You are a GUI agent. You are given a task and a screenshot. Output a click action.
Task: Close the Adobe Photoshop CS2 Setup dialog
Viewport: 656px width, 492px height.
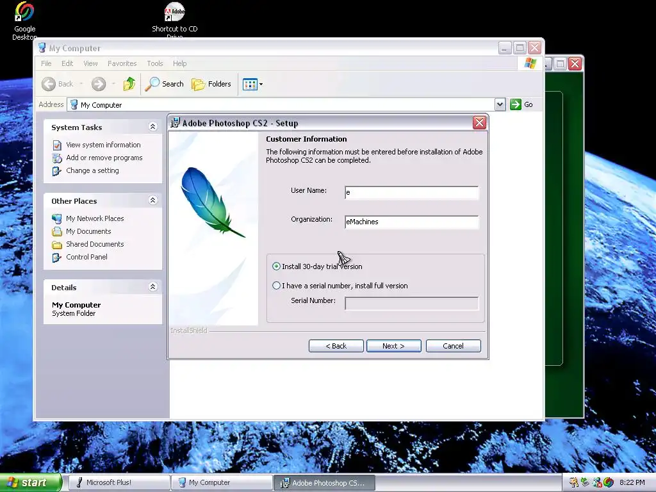click(x=479, y=123)
